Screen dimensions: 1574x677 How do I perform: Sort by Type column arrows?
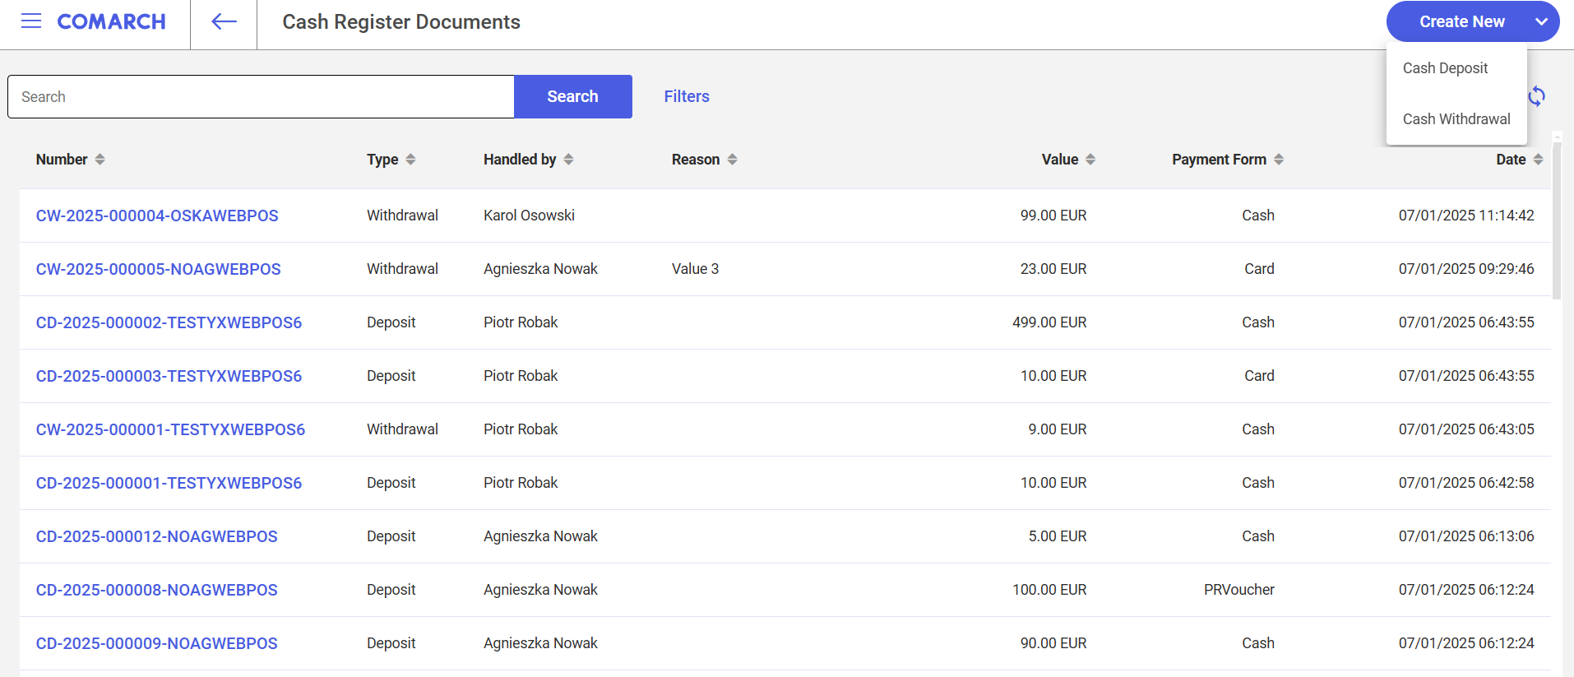410,160
